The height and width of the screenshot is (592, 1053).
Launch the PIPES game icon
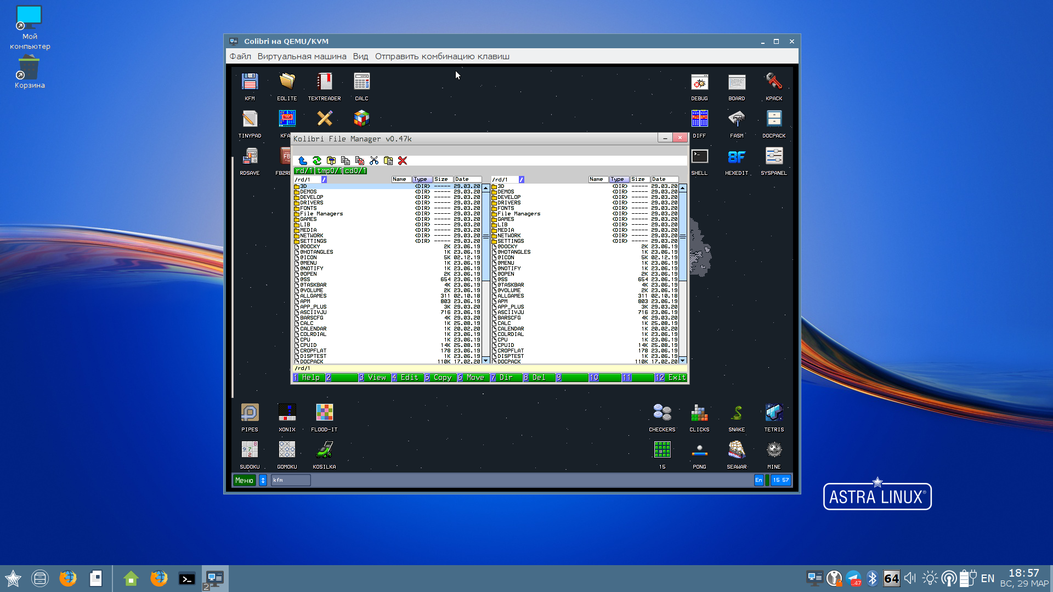(x=250, y=413)
